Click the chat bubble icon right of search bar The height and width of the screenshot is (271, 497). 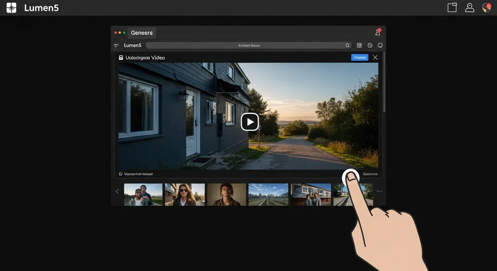coord(380,46)
